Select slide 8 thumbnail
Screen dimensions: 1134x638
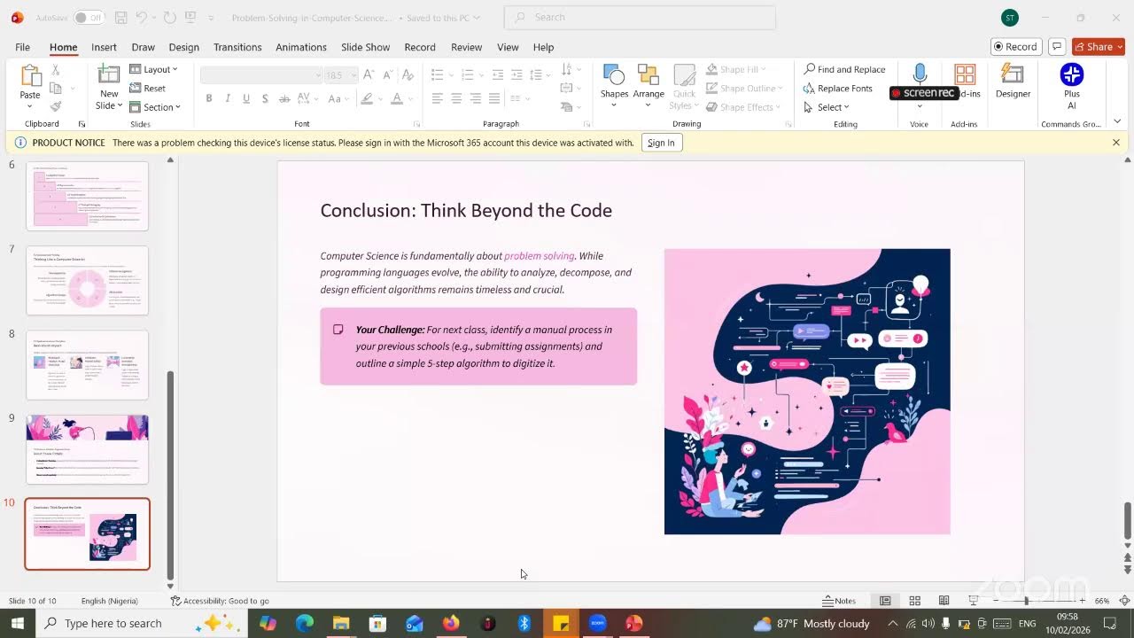point(87,365)
